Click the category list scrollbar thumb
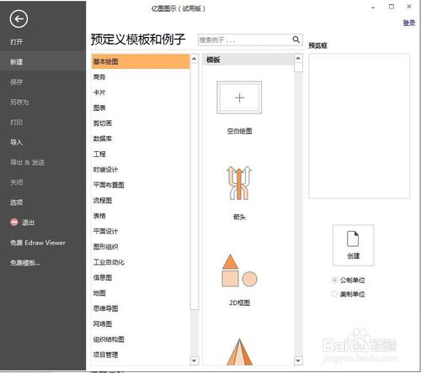Viewport: 421px width, 373px height. (195, 186)
